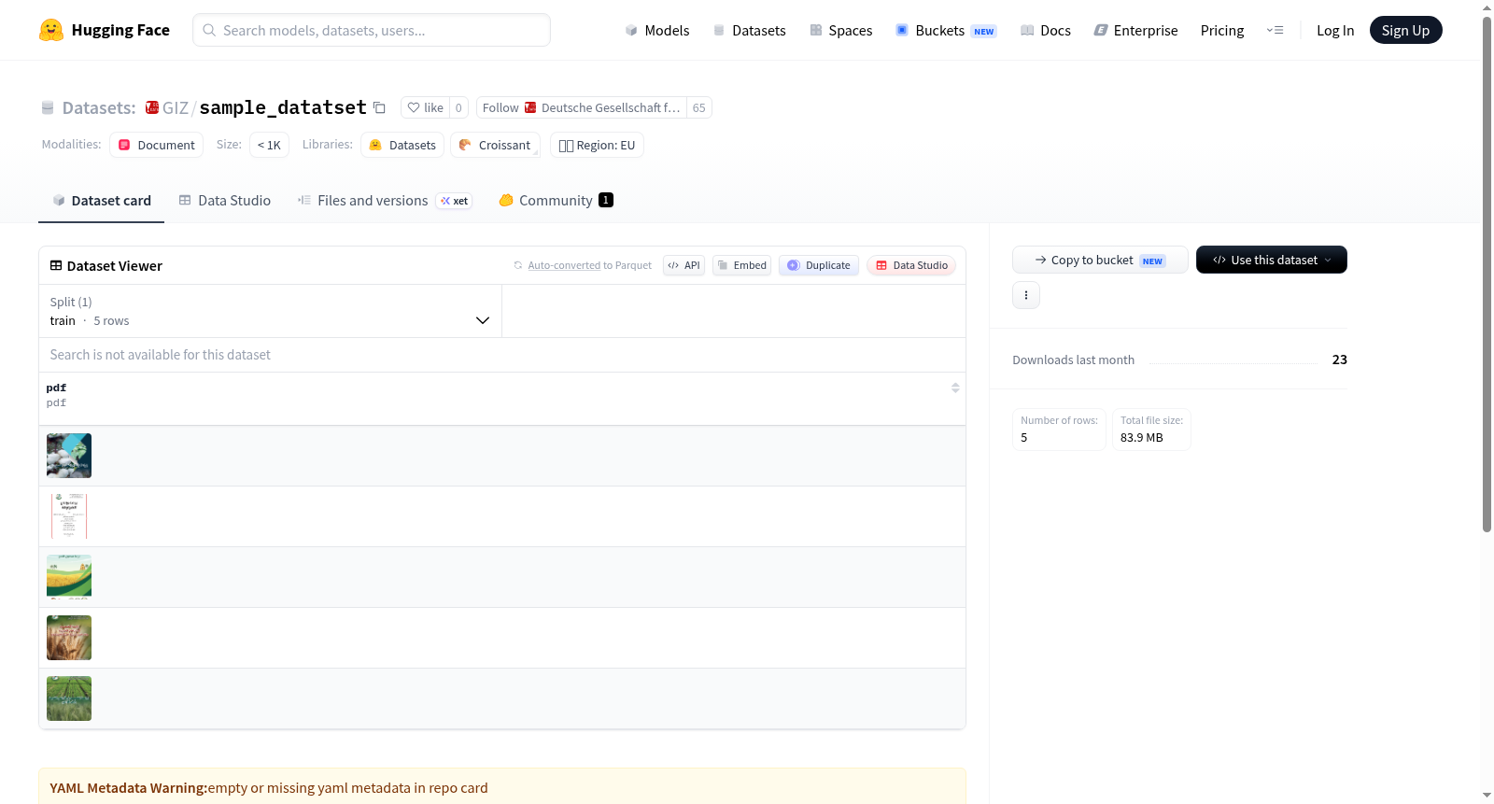
Task: Click the GIZ organization name link
Action: point(176,108)
